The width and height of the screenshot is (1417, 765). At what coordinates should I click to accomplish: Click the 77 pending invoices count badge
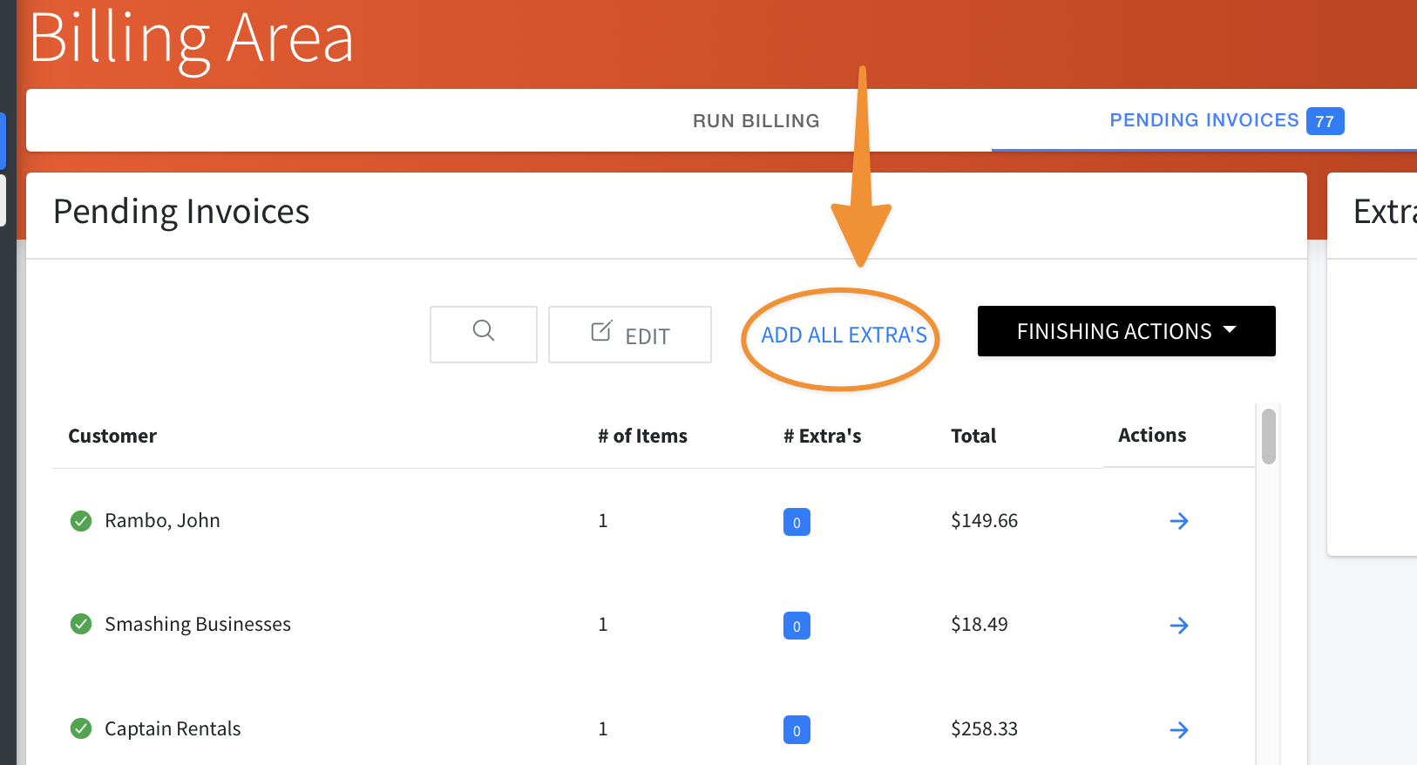coord(1325,121)
